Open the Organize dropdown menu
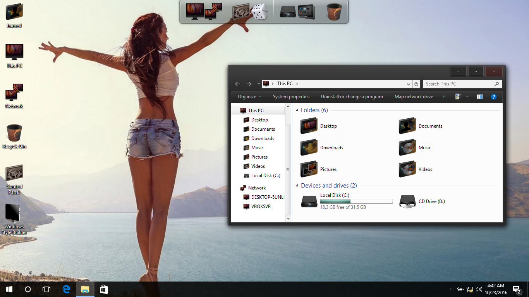This screenshot has width=529, height=297. click(249, 97)
